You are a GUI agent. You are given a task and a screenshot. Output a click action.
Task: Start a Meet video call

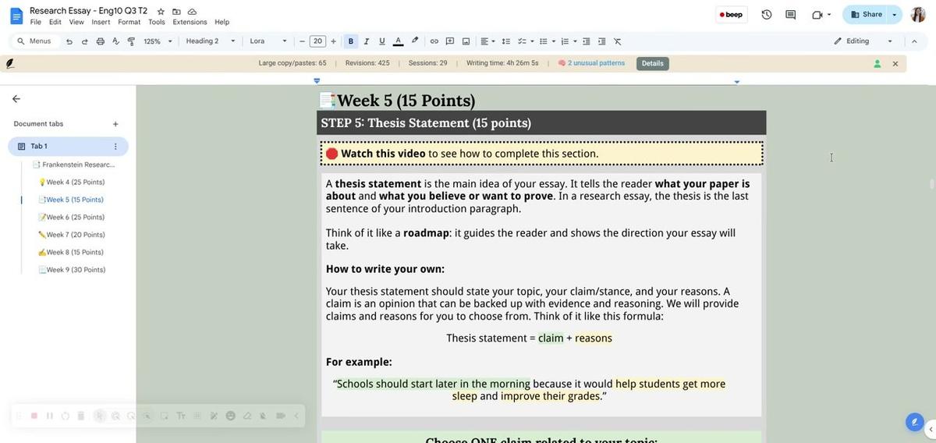(x=817, y=15)
